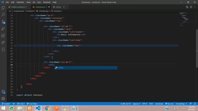Change end of line sequence CRLF
Viewport: 198px width, 111px height.
point(151,104)
